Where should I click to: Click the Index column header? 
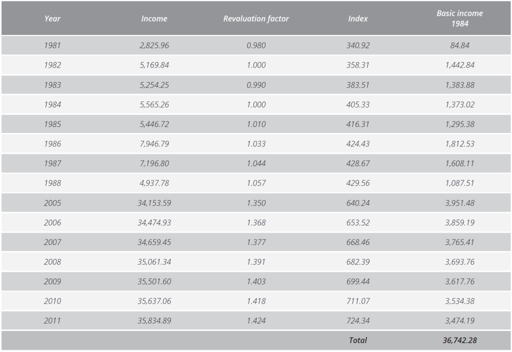pyautogui.click(x=357, y=18)
